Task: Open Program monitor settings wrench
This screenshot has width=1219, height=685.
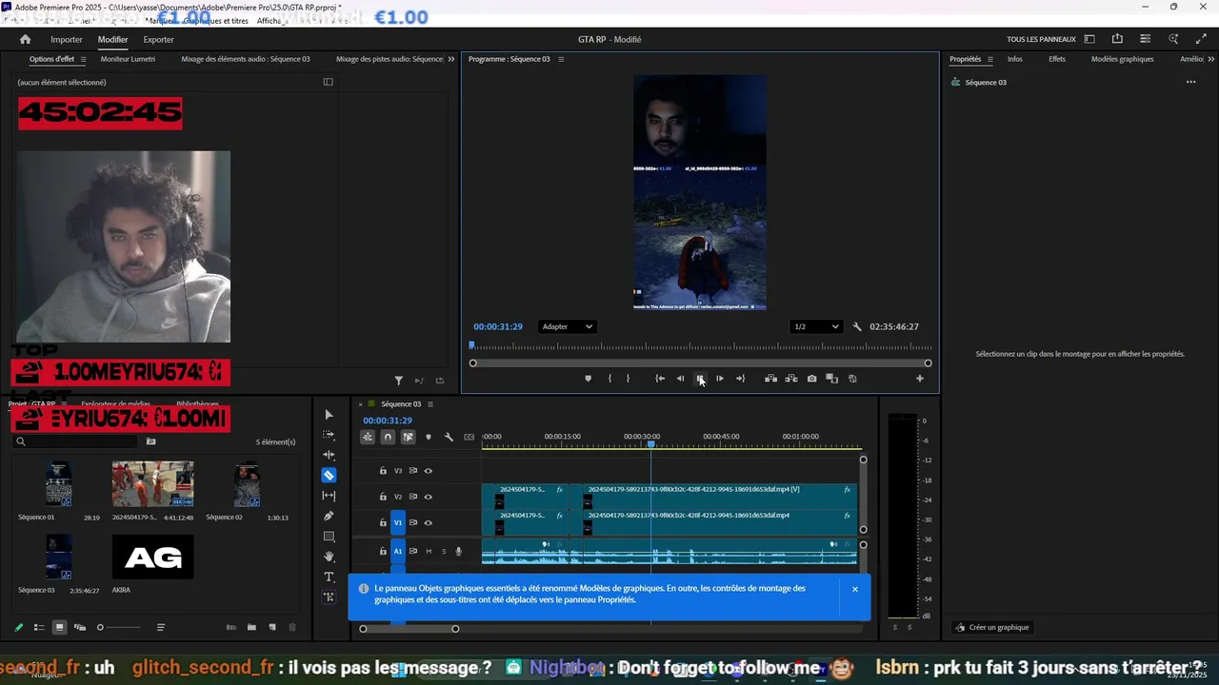Action: coord(856,326)
